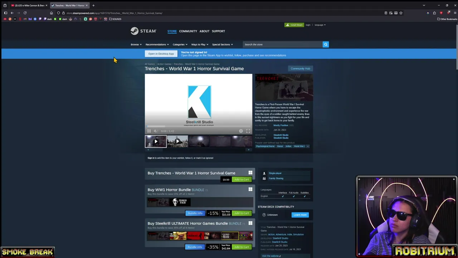The height and width of the screenshot is (258, 458).
Task: Open the browser extensions puzzle icon
Action: point(434,13)
